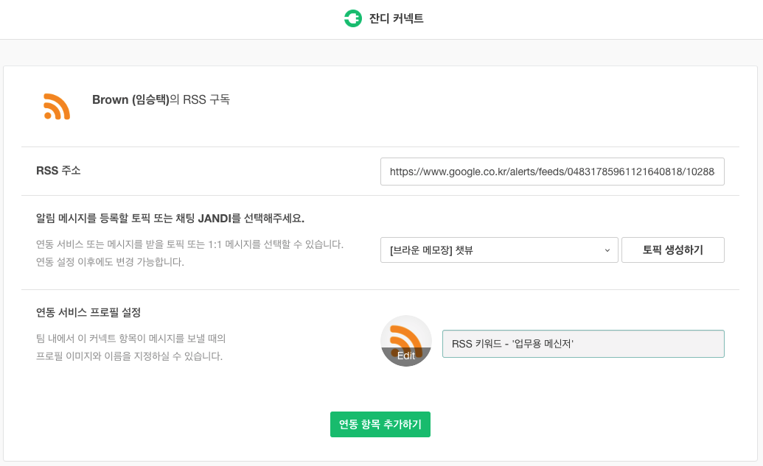
Task: Open the [브라운 메모장] 챗뷰 topic dropdown
Action: (x=498, y=250)
